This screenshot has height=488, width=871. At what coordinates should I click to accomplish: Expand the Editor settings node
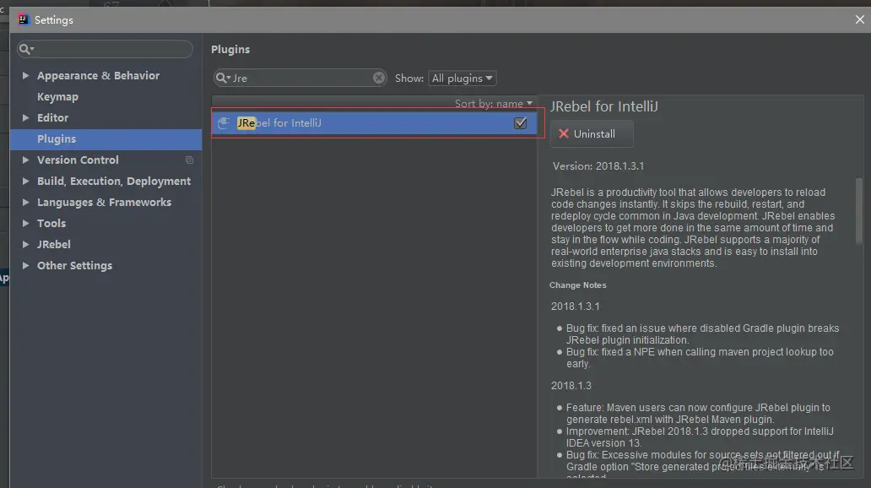pos(25,118)
